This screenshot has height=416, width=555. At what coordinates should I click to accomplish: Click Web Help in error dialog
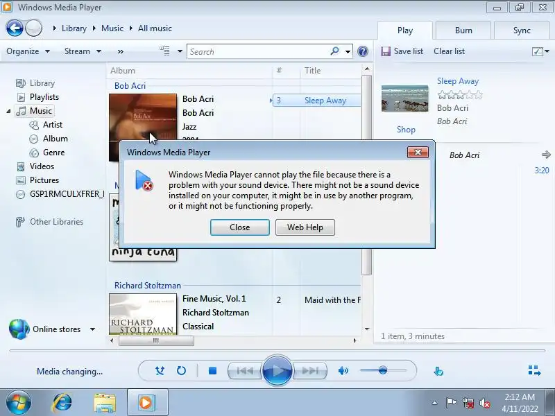305,227
